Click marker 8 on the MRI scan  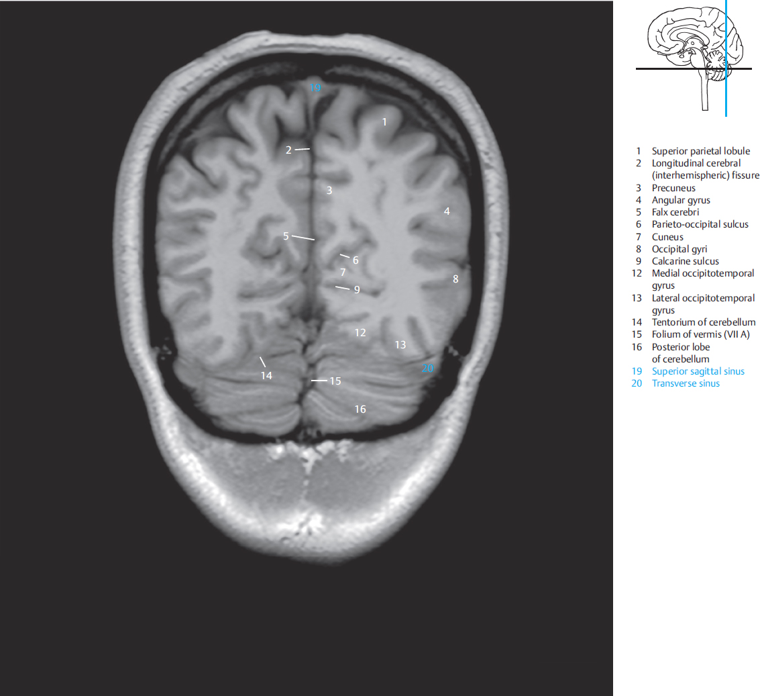pos(455,279)
